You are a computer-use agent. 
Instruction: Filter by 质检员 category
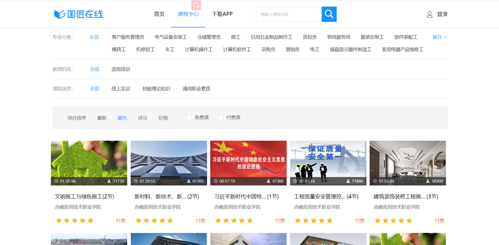point(310,37)
